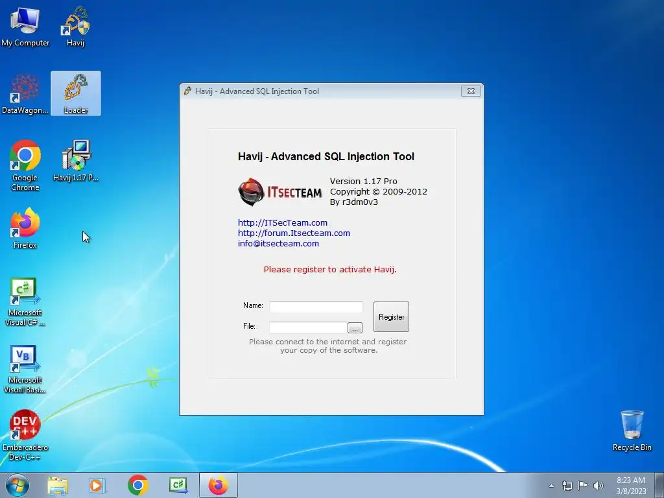This screenshot has width=664, height=498.
Task: Select the Firefox desktop shortcut
Action: 25,228
